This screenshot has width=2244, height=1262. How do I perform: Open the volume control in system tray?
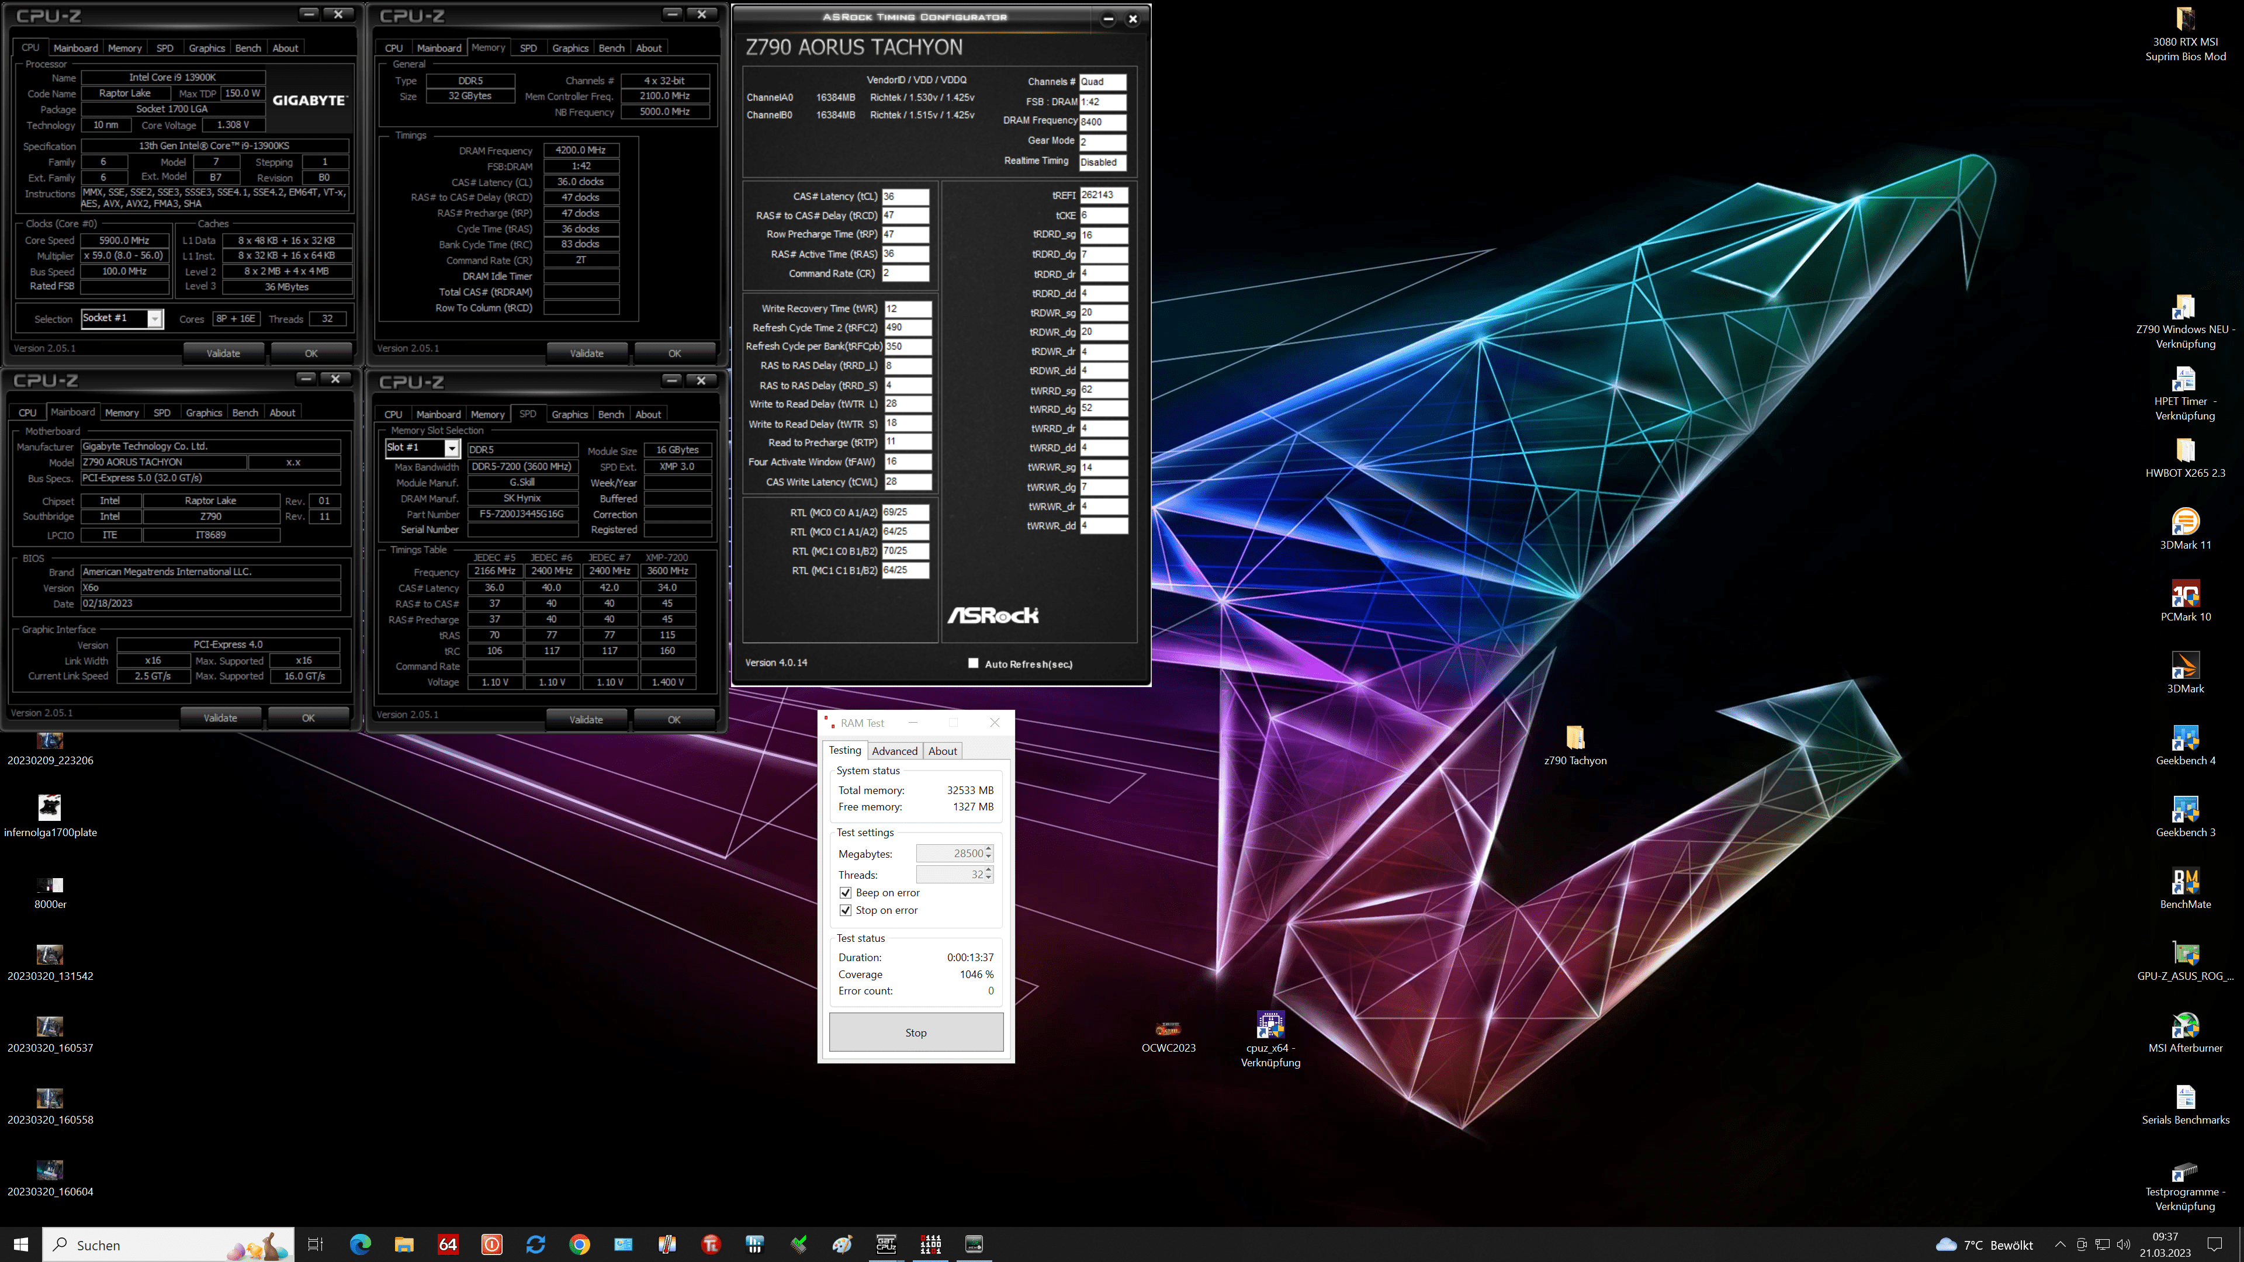click(x=2123, y=1244)
